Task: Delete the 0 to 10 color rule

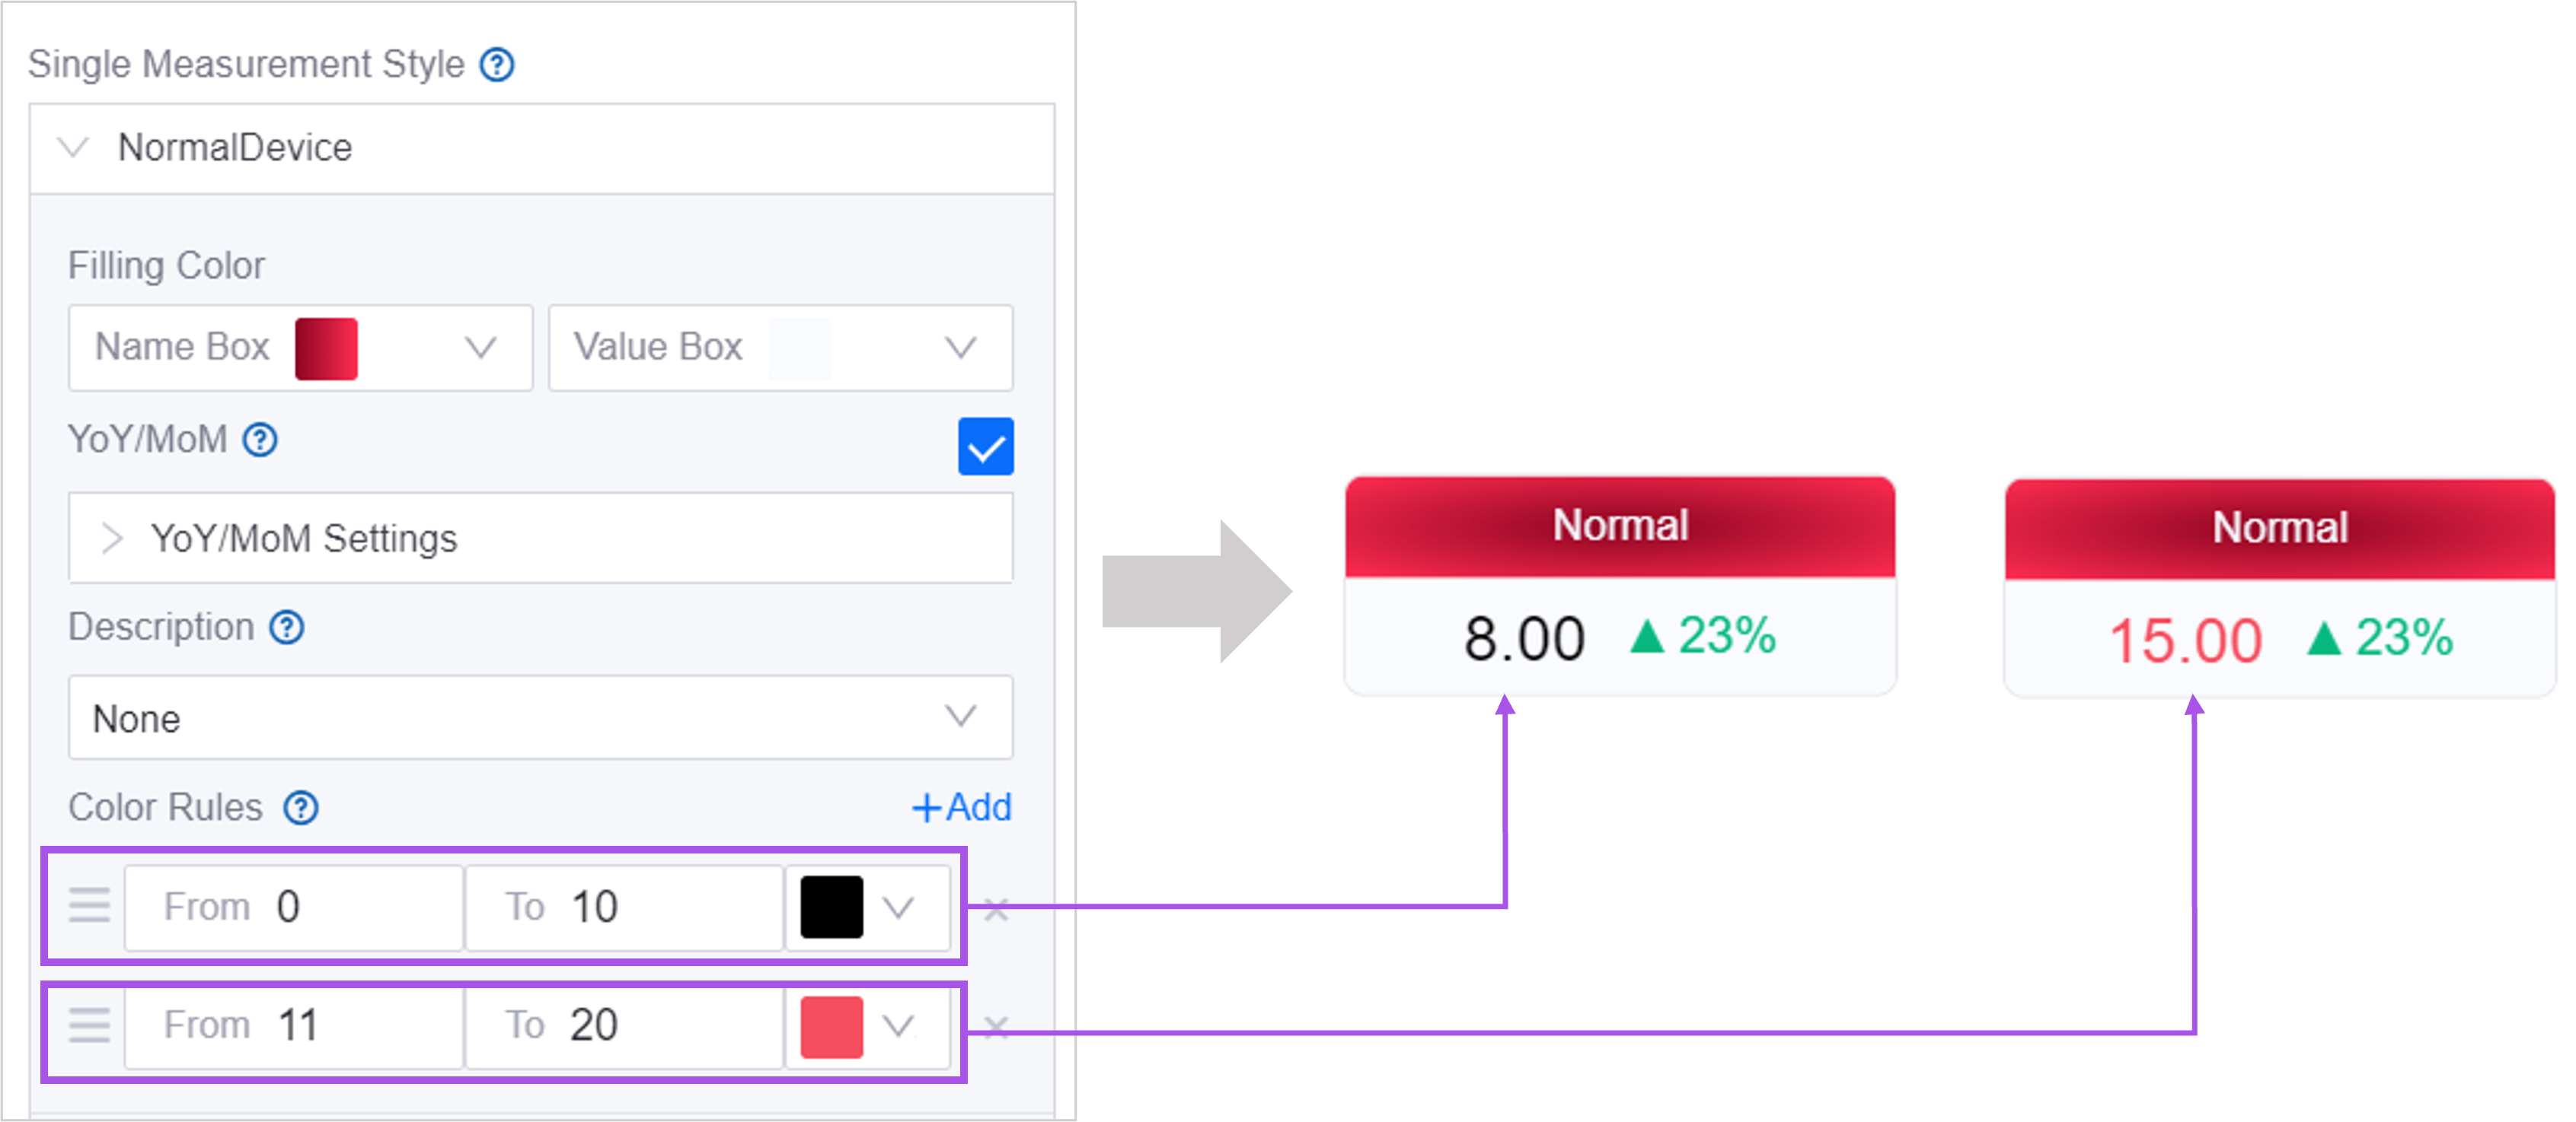Action: pos(996,908)
